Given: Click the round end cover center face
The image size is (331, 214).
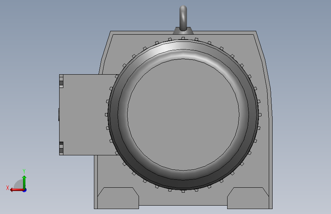Looking at the screenshot, I should pos(183,115).
